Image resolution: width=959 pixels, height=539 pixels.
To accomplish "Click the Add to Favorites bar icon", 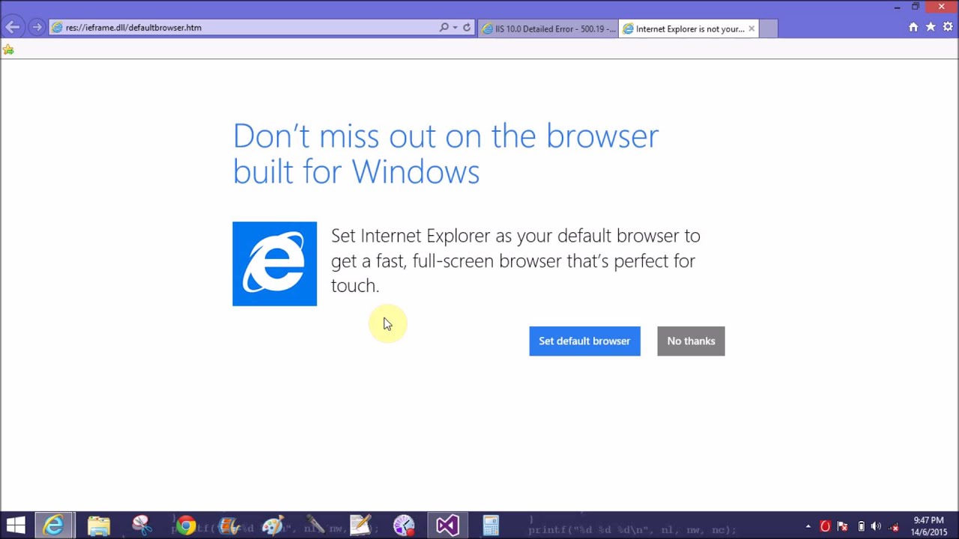I will pos(8,49).
